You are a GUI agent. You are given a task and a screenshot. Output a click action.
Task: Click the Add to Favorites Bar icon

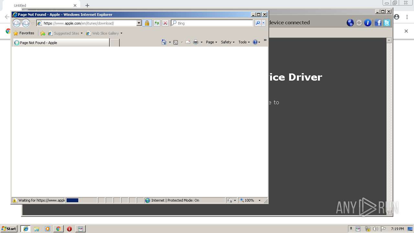[x=43, y=33]
